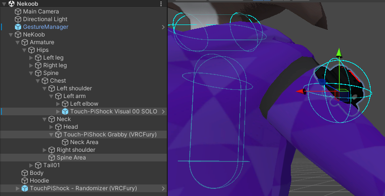Open Touch-PiShock Visual 00 SOLO prefab chevron
This screenshot has width=385, height=196.
tap(163, 111)
